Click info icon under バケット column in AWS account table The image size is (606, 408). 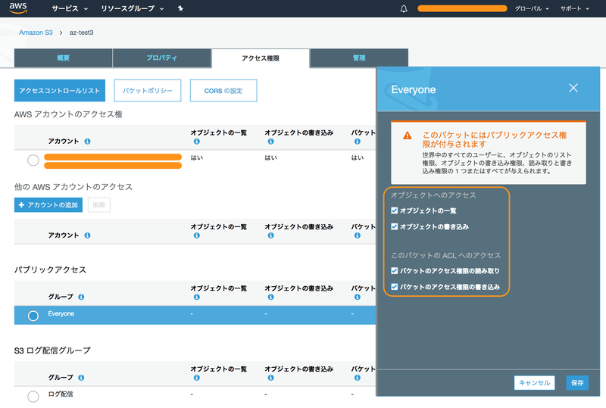[357, 142]
